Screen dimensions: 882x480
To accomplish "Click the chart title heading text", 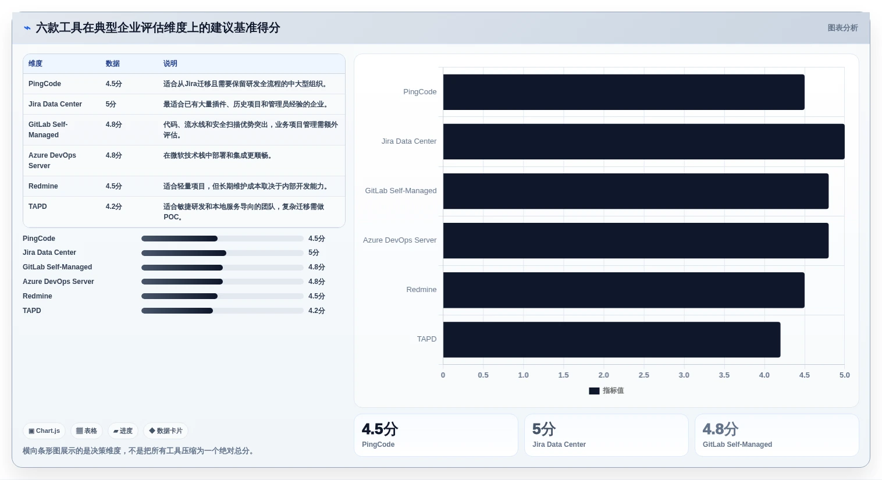I will [x=158, y=28].
